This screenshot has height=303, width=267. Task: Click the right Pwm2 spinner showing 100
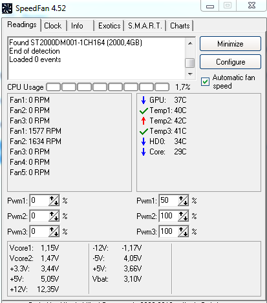click(183, 216)
